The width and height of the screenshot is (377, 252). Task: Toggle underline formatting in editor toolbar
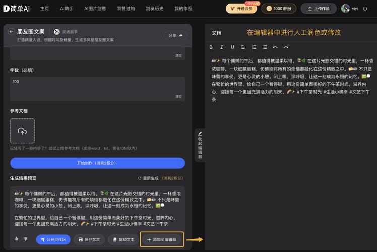pyautogui.click(x=232, y=47)
